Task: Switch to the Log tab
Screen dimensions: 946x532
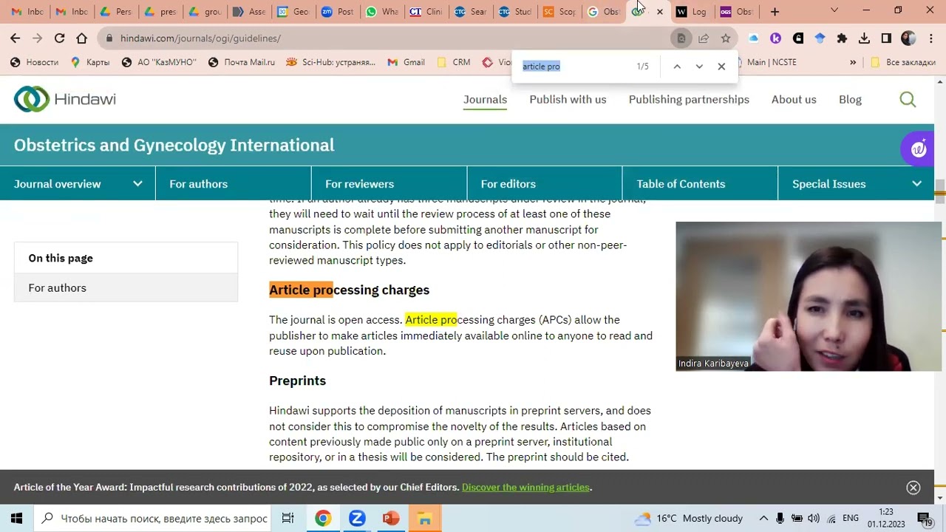Action: click(x=693, y=12)
